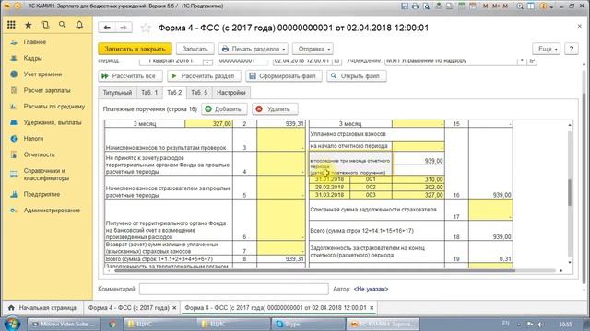The height and width of the screenshot is (331, 590).
Task: Open Отчетность section
Action: [x=39, y=154]
